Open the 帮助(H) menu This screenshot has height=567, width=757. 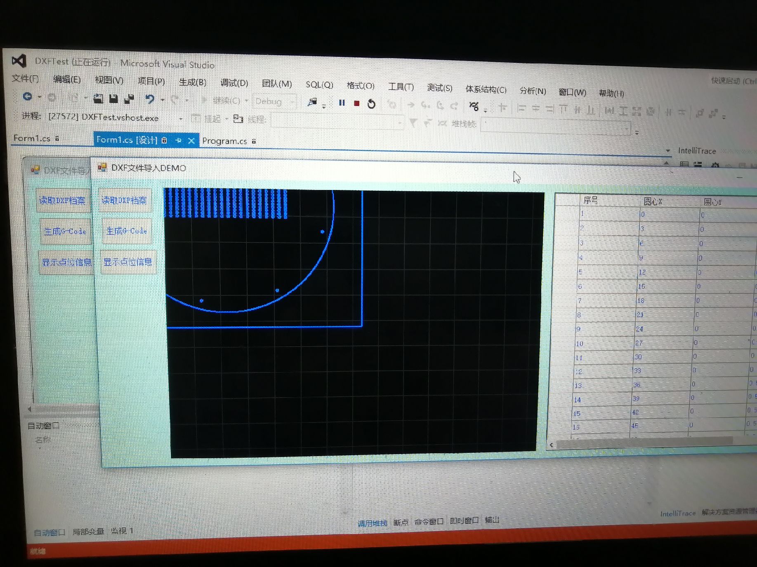tap(611, 93)
